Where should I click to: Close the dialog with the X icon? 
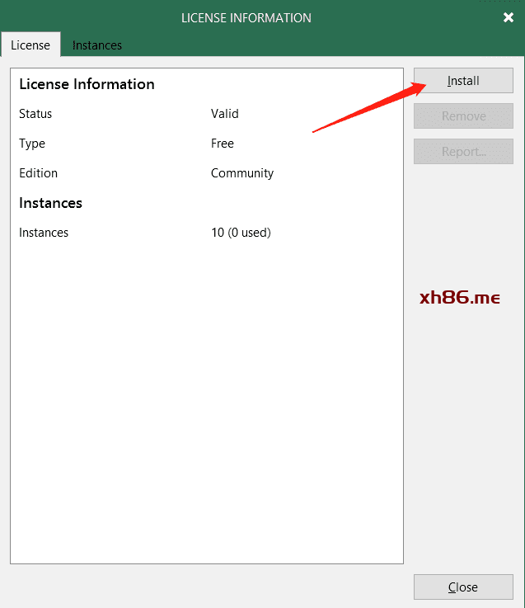(x=508, y=17)
